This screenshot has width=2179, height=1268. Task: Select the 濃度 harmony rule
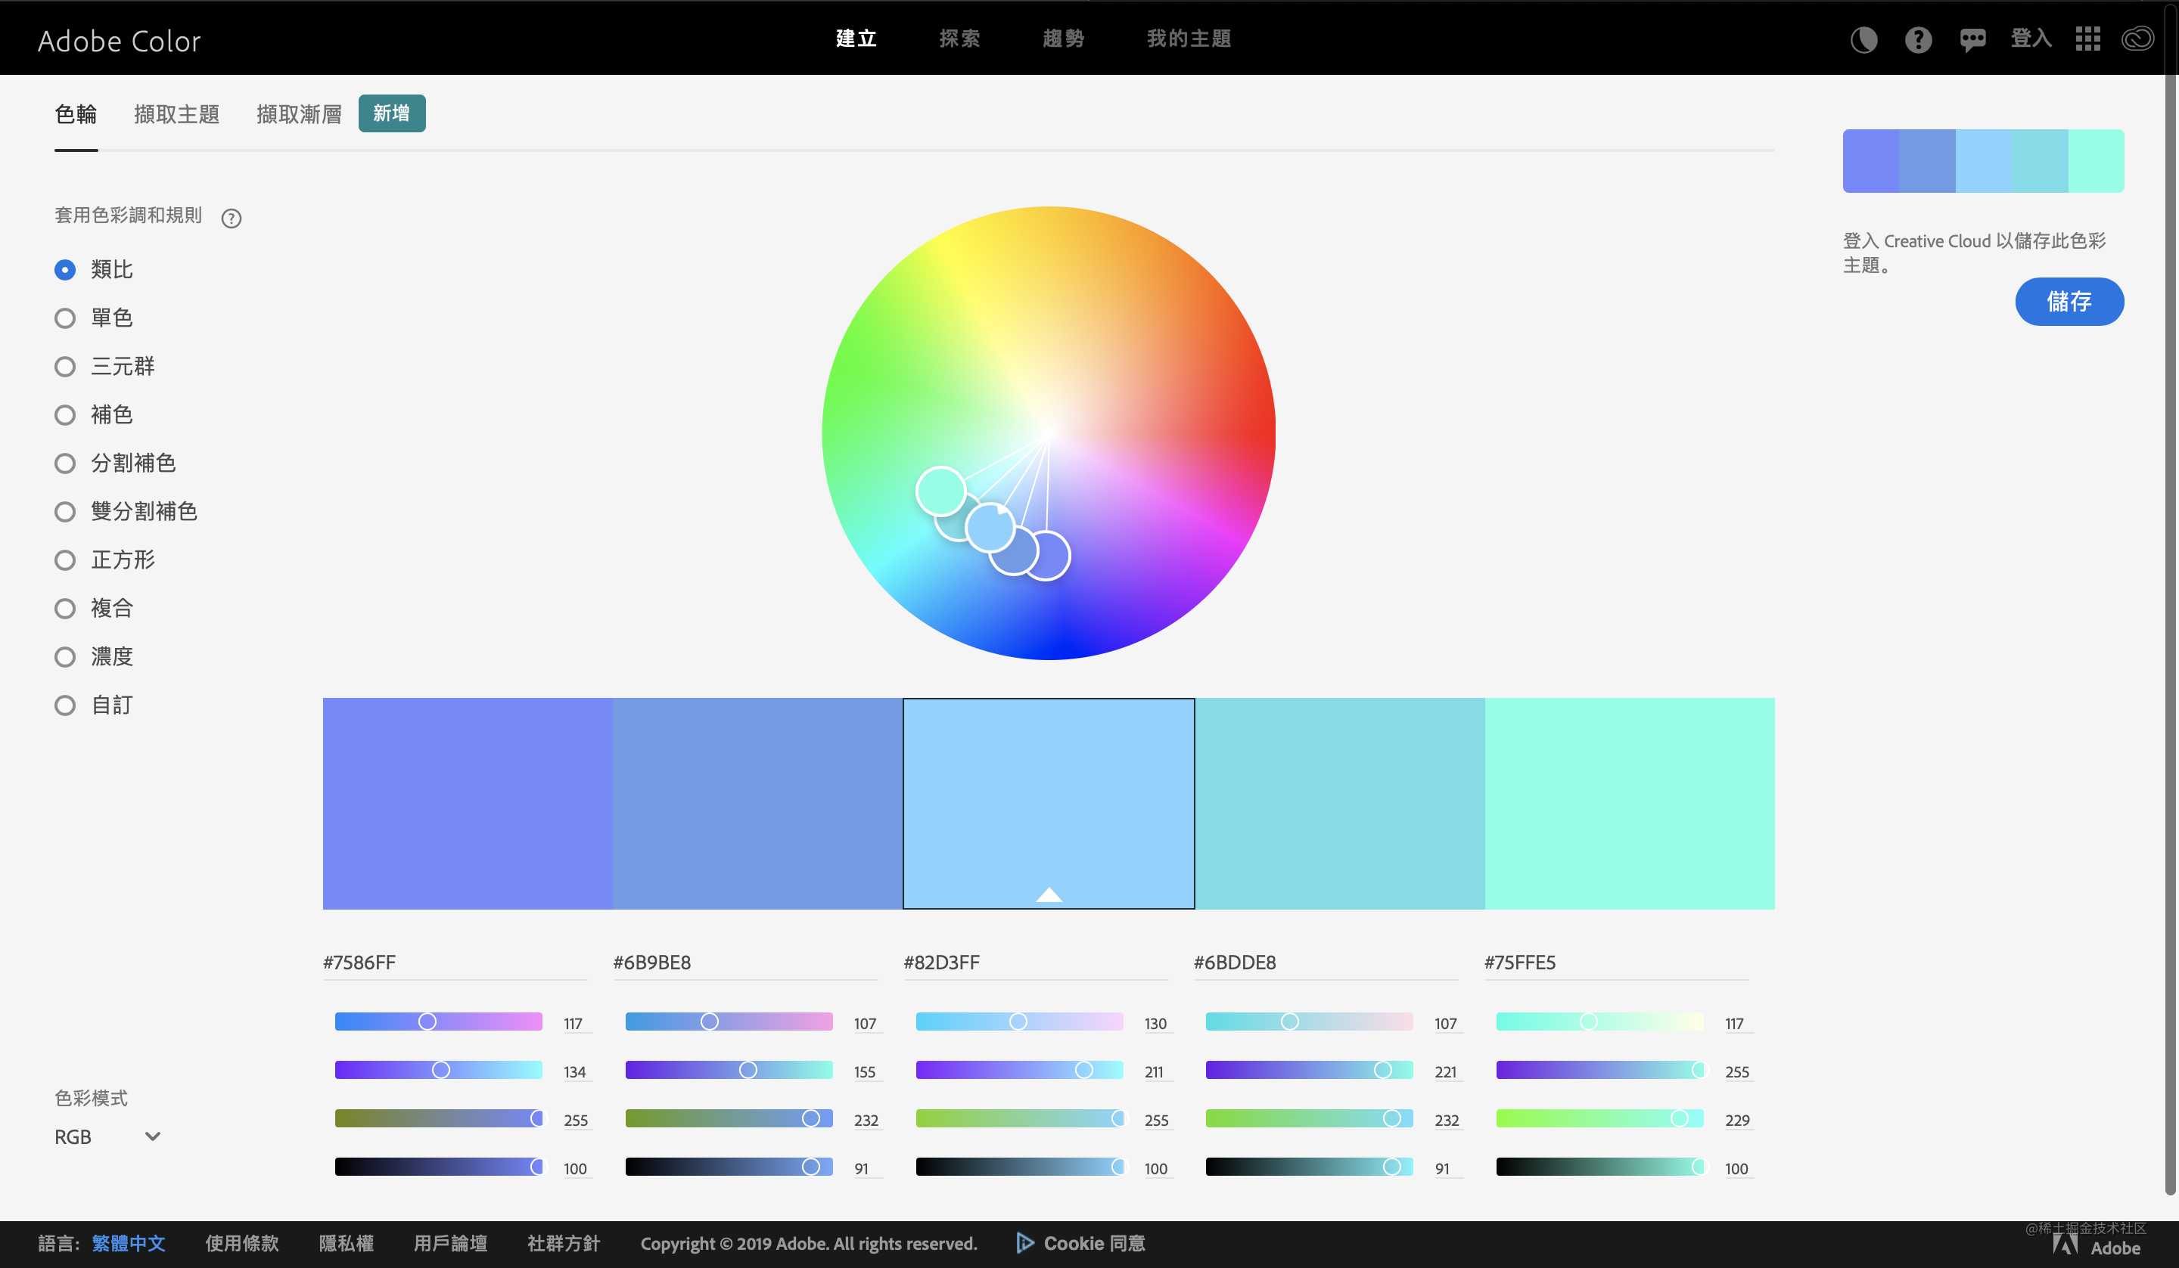tap(93, 657)
